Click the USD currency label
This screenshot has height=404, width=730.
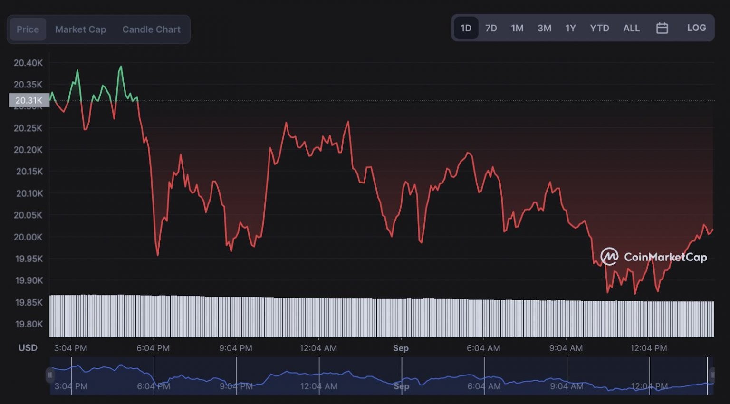28,348
